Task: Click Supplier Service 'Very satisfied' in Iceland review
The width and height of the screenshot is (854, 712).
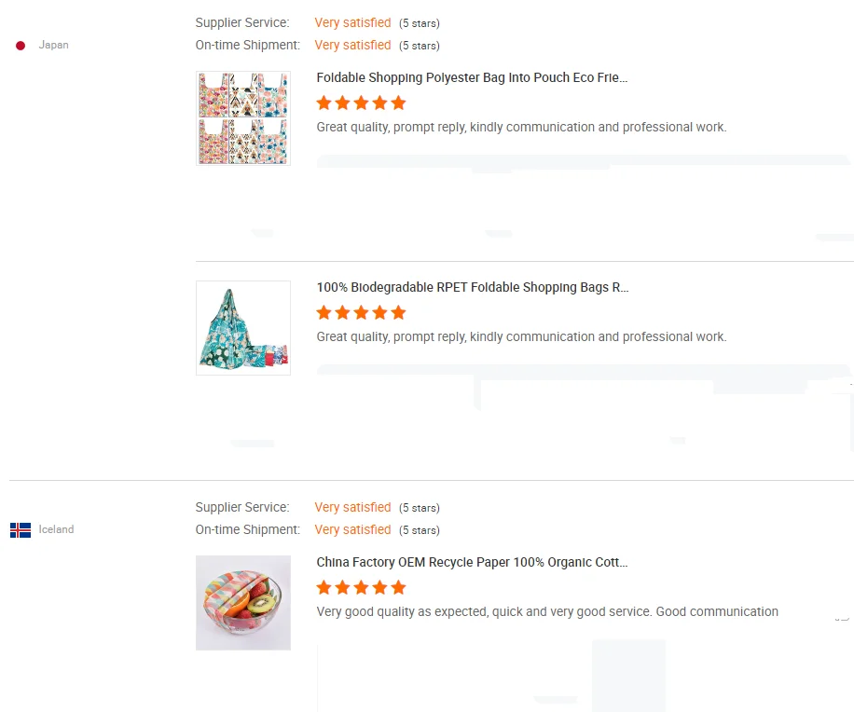Action: coord(352,507)
